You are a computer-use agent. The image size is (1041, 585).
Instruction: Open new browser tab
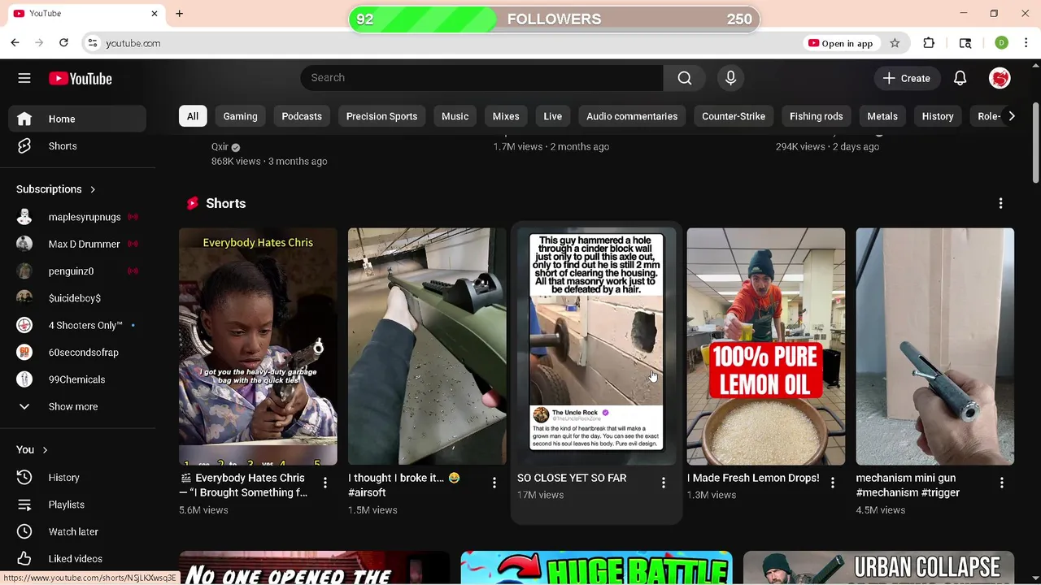coord(179,14)
